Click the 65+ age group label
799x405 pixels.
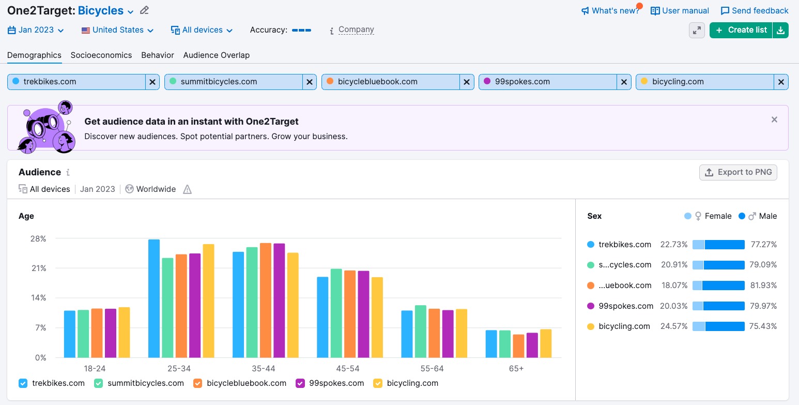pos(516,369)
